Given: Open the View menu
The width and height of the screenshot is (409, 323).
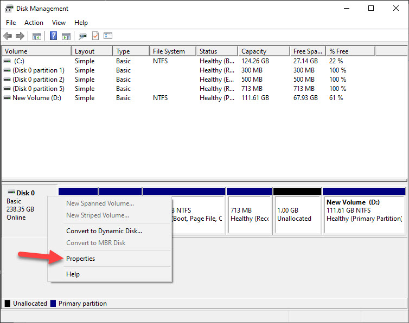Looking at the screenshot, I should click(59, 23).
